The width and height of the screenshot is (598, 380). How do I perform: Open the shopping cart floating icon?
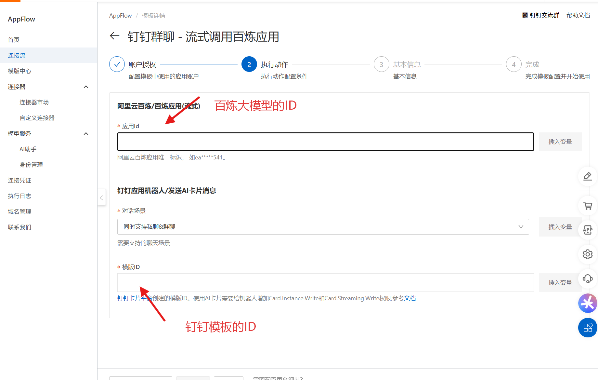[x=588, y=206]
